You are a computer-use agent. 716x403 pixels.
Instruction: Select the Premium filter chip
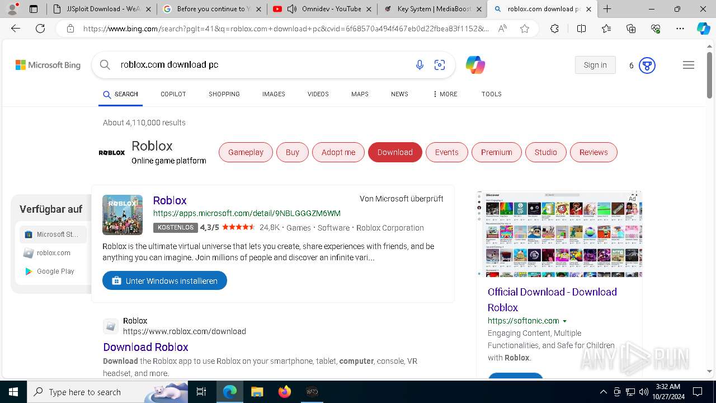tap(497, 152)
